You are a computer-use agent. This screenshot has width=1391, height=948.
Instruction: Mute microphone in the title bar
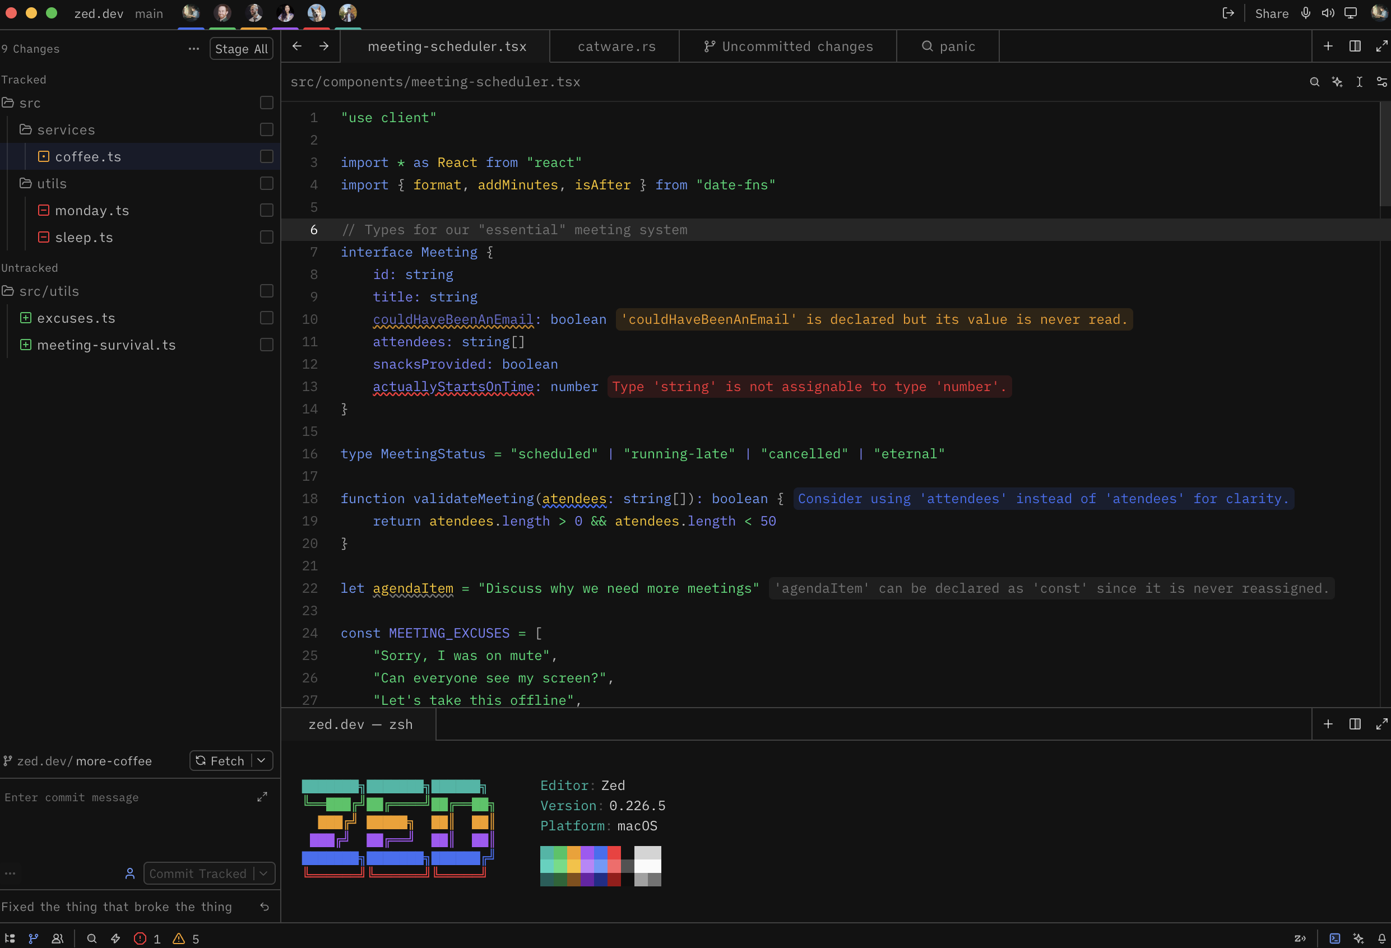[x=1305, y=13]
